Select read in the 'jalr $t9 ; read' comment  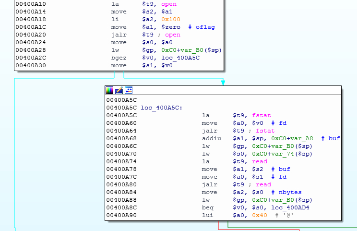tap(263, 185)
